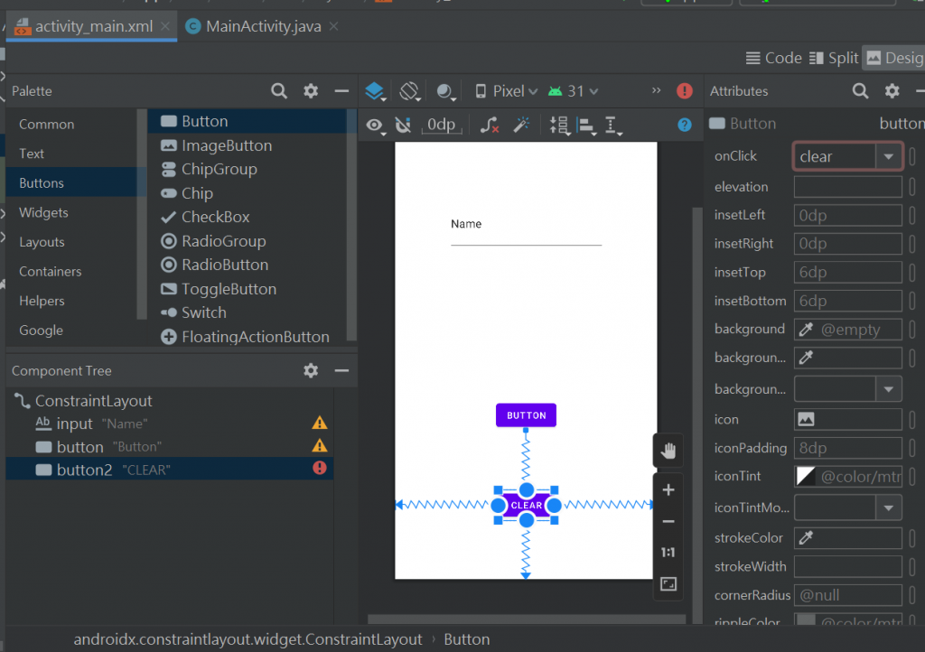Image resolution: width=925 pixels, height=652 pixels.
Task: Open API 31 version dropdown
Action: 574,91
